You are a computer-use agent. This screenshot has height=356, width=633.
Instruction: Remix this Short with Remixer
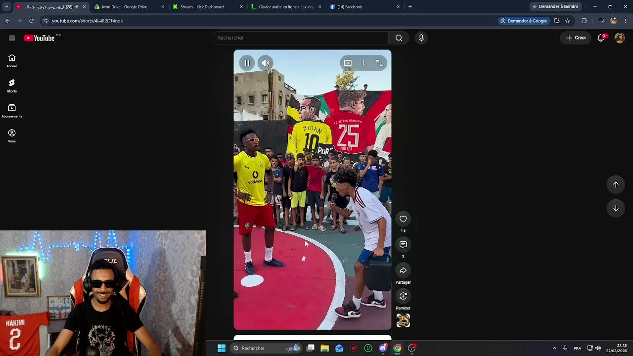coord(403,296)
